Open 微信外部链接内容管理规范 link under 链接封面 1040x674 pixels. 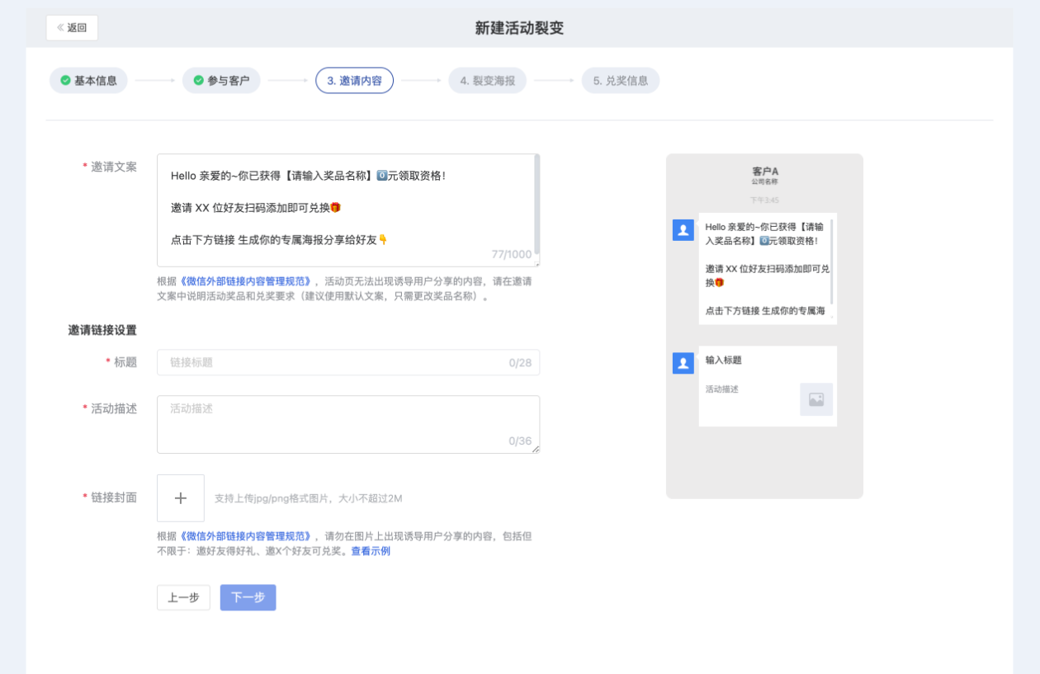[245, 536]
